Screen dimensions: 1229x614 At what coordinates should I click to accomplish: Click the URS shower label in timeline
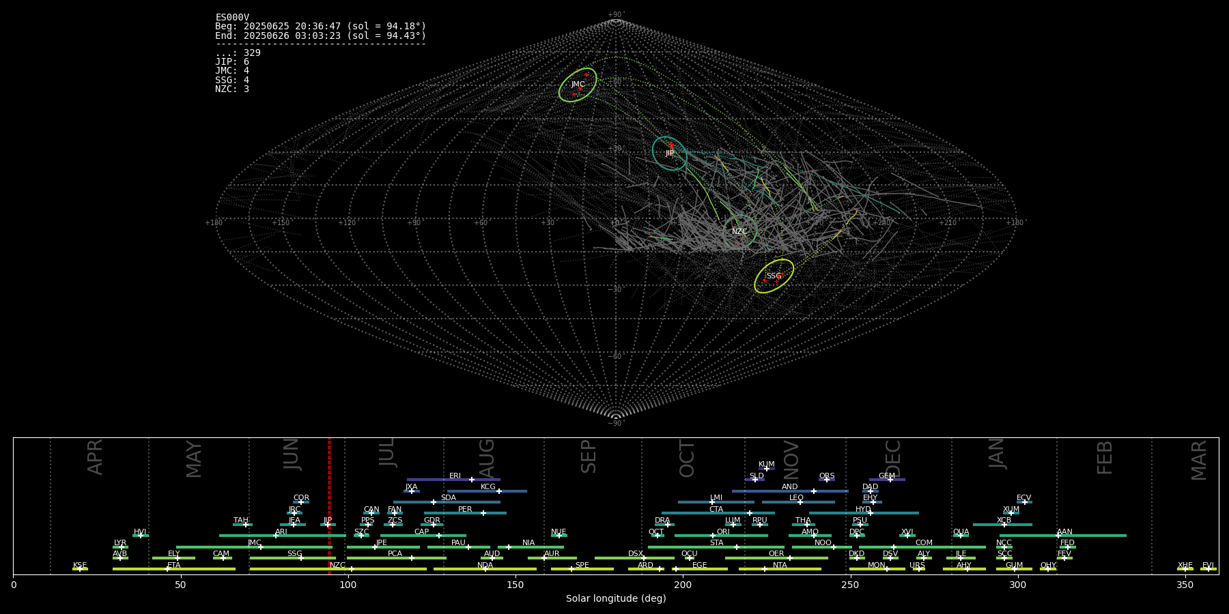918,566
